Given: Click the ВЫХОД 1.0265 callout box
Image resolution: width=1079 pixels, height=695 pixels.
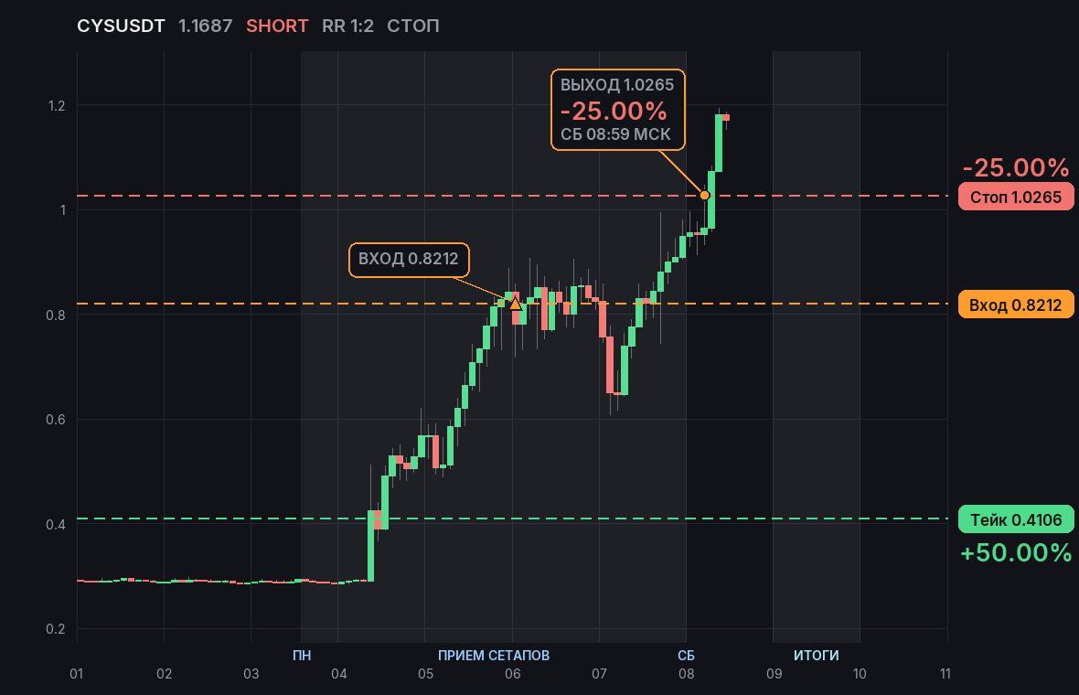Looking at the screenshot, I should tap(618, 110).
